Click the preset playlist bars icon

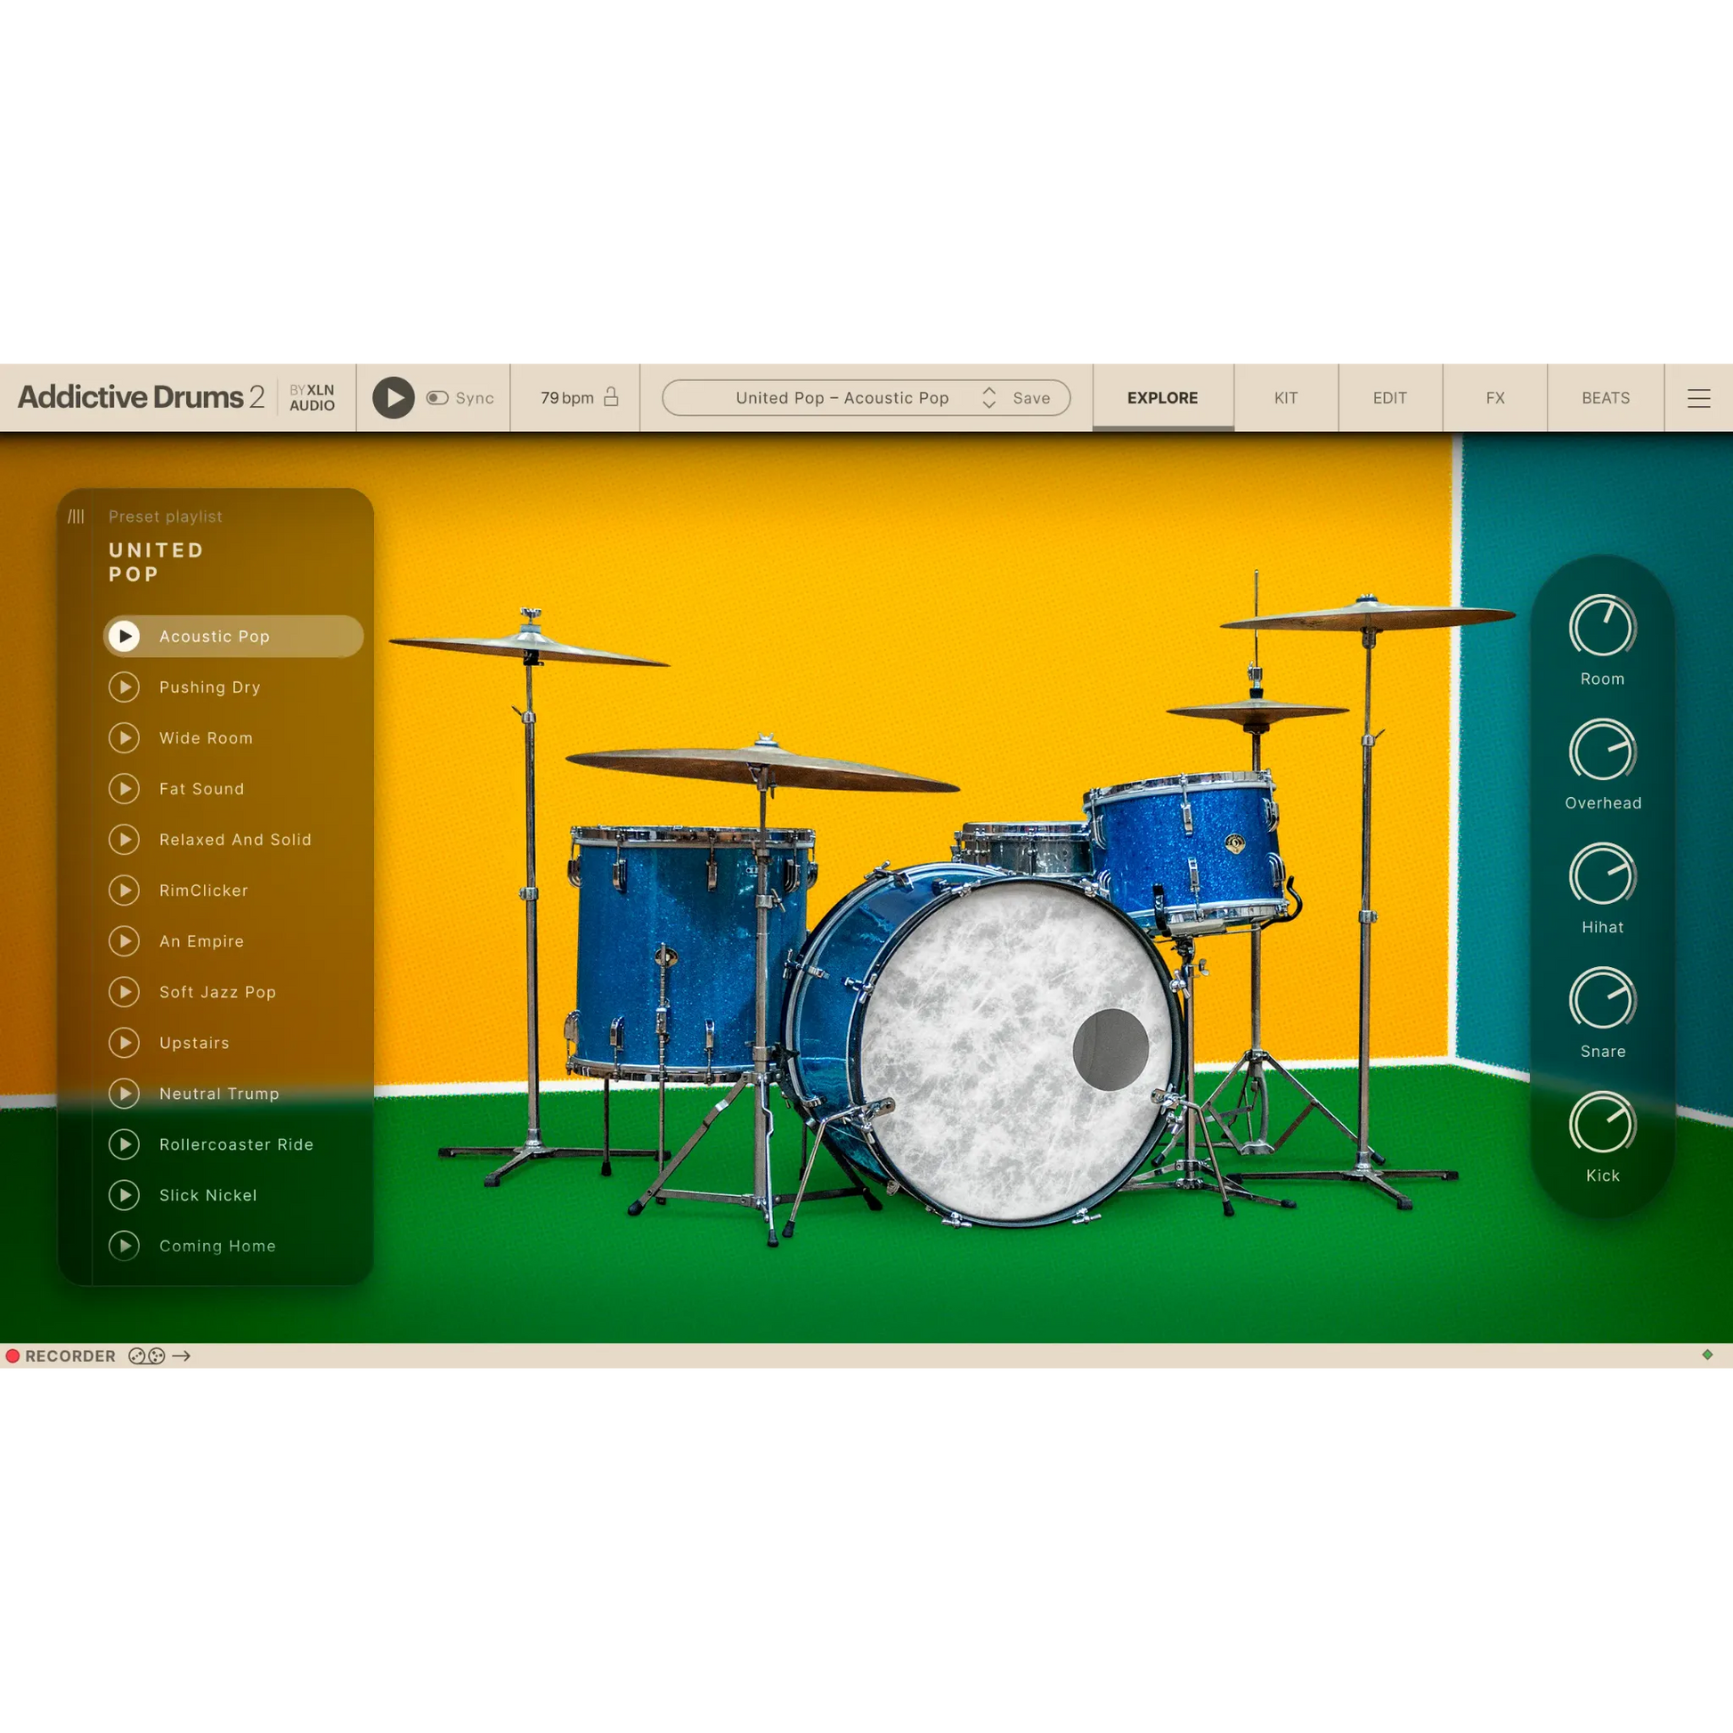(x=77, y=517)
